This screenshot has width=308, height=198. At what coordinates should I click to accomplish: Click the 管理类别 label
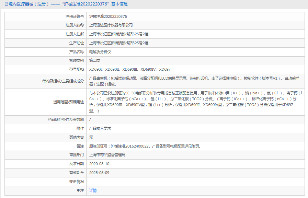(x=77, y=60)
